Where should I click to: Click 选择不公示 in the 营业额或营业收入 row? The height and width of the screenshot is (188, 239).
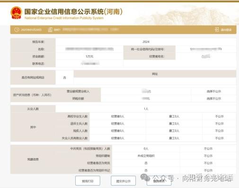[214, 91]
